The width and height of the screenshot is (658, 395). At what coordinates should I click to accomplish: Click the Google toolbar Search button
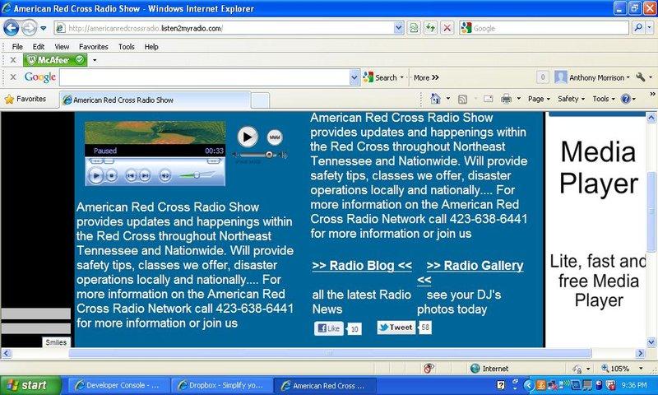click(382, 77)
